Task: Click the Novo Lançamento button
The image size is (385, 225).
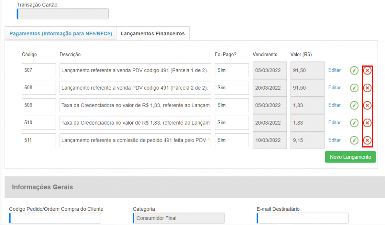Action: (x=350, y=157)
